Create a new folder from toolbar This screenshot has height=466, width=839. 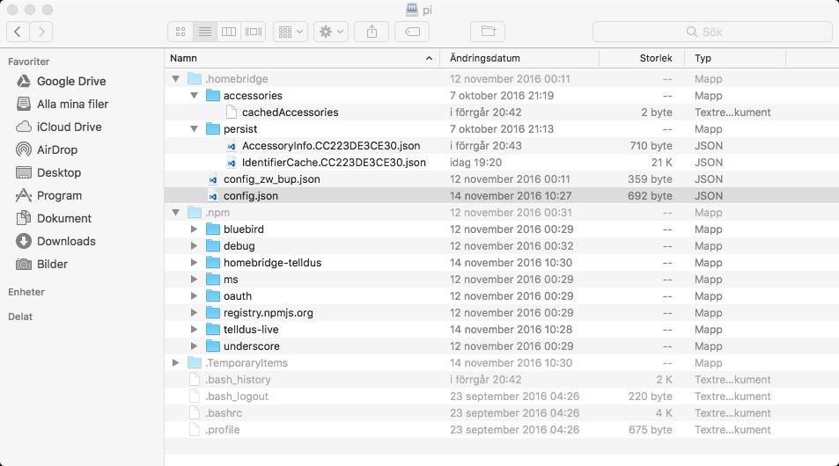pyautogui.click(x=488, y=32)
